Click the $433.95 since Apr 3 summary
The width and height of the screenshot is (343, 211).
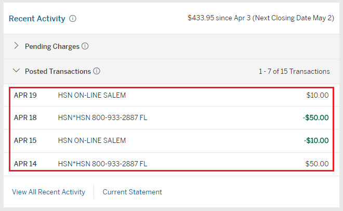point(260,18)
